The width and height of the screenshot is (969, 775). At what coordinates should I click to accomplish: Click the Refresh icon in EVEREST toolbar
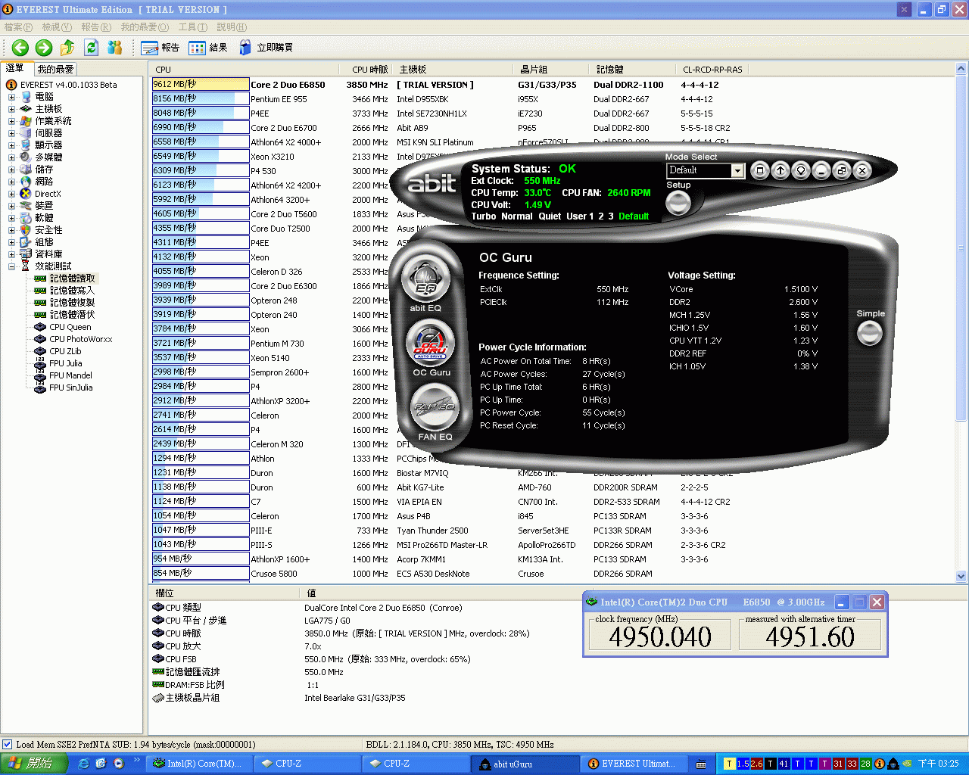(91, 48)
